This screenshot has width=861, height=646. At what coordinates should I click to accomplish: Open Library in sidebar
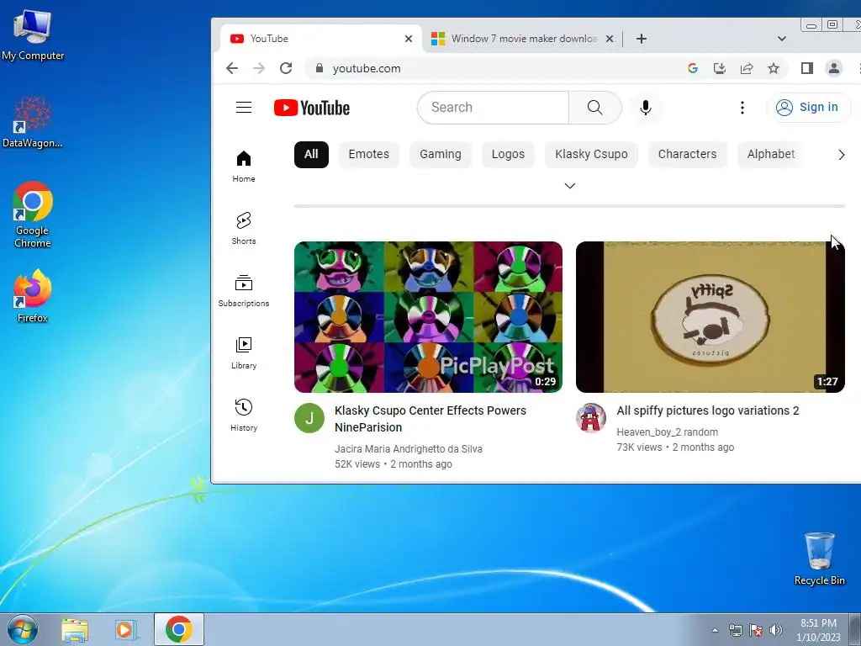244,352
